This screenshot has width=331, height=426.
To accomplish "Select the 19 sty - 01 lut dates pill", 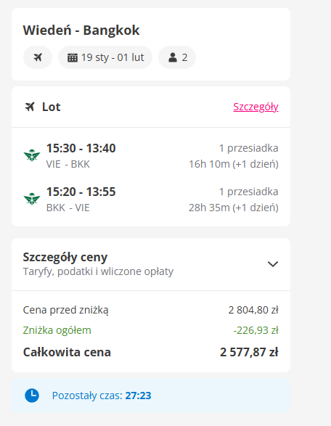I will pos(105,57).
